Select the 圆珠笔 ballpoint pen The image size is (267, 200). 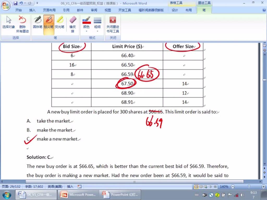pos(38,25)
